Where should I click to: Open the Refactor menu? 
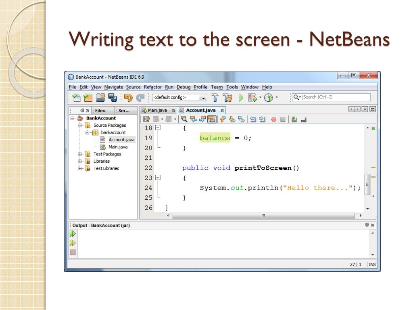point(153,87)
